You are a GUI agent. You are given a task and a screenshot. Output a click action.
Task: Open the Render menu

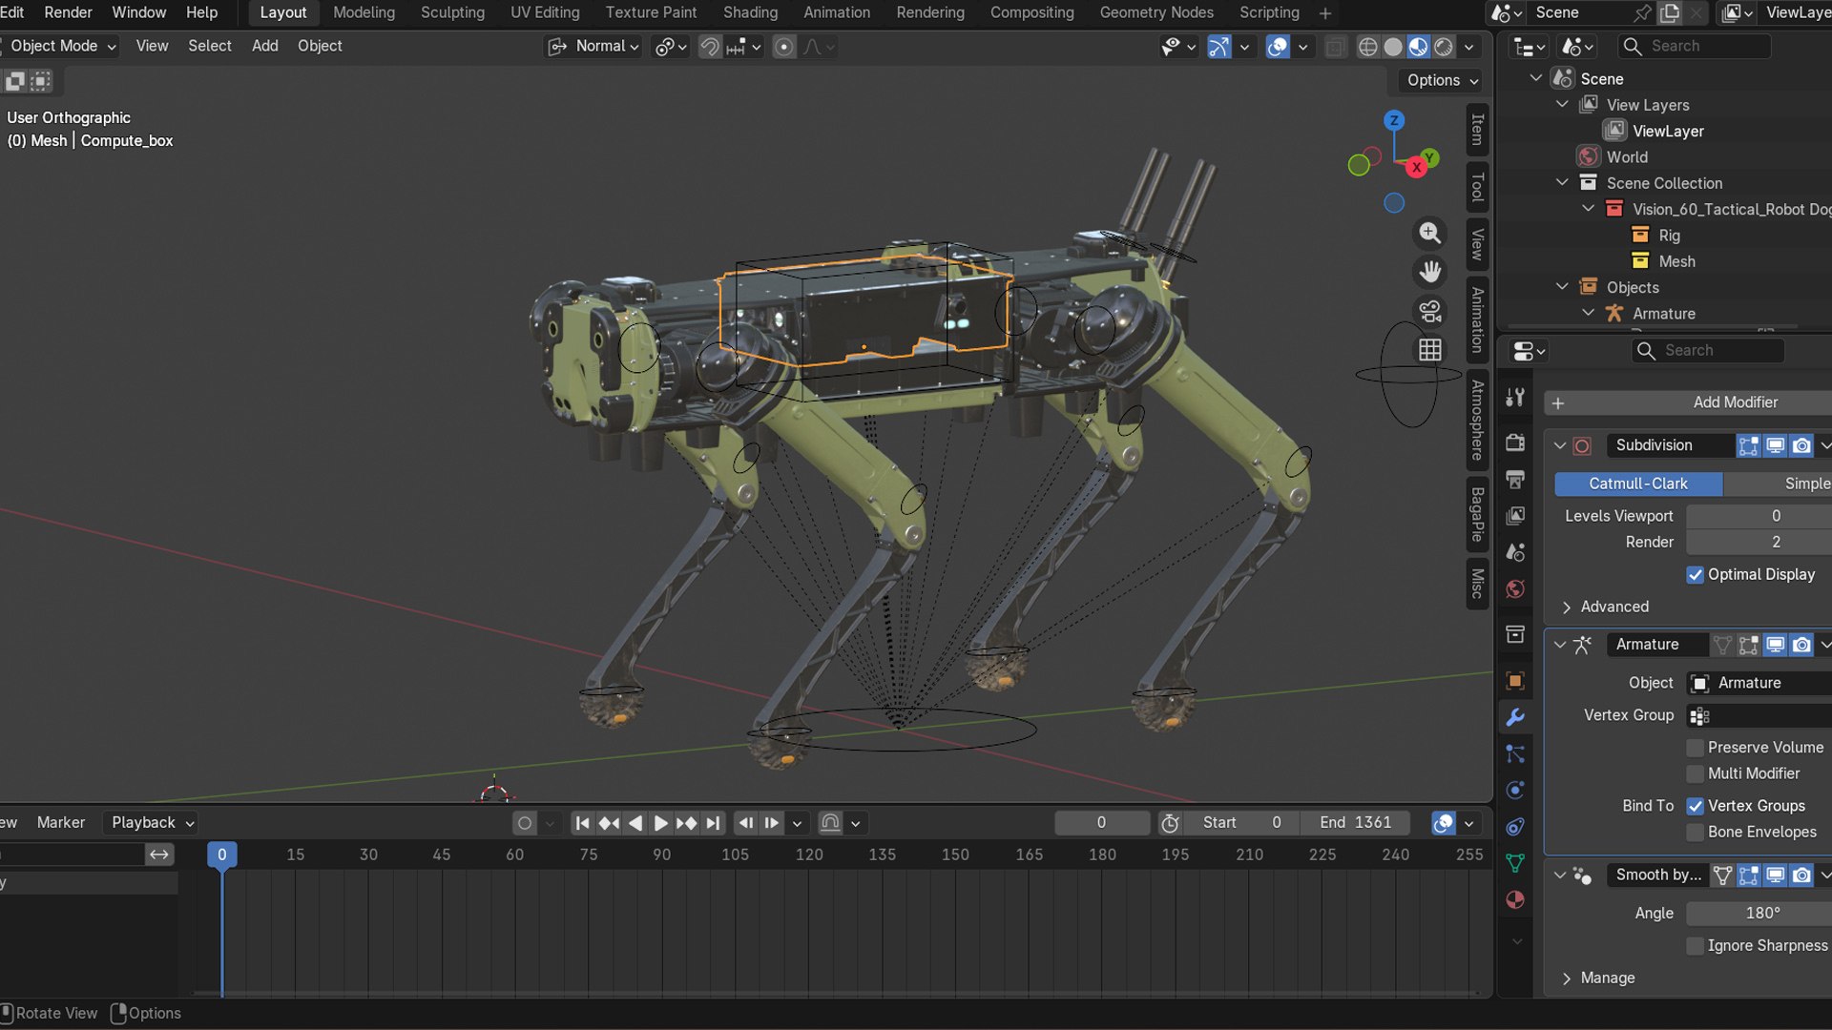coord(68,12)
